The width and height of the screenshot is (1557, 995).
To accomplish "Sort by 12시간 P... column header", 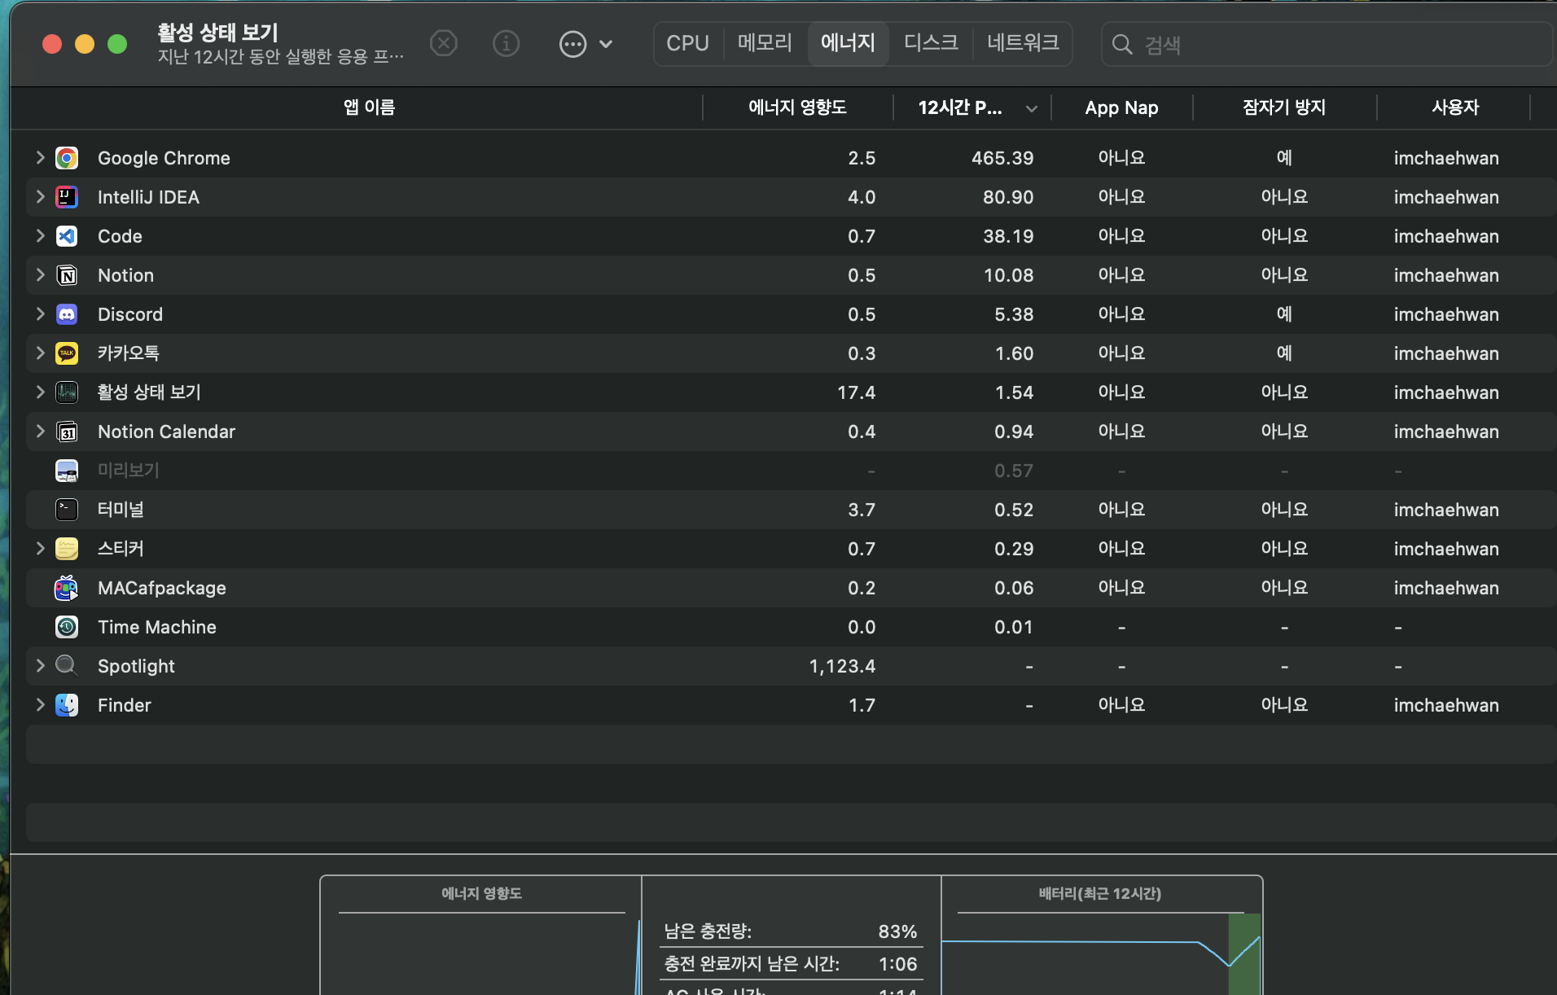I will pos(972,107).
